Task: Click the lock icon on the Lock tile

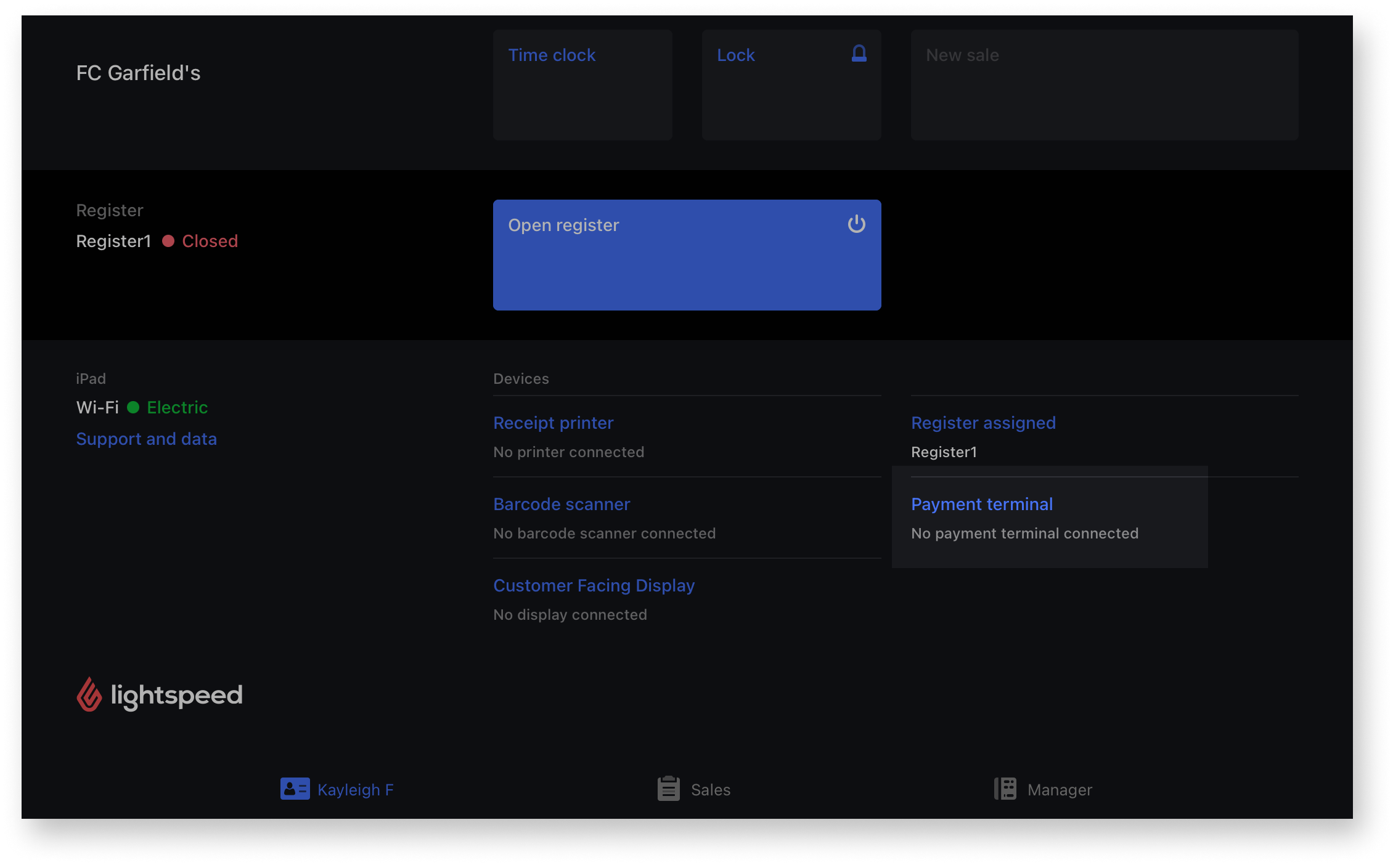Action: click(x=859, y=54)
